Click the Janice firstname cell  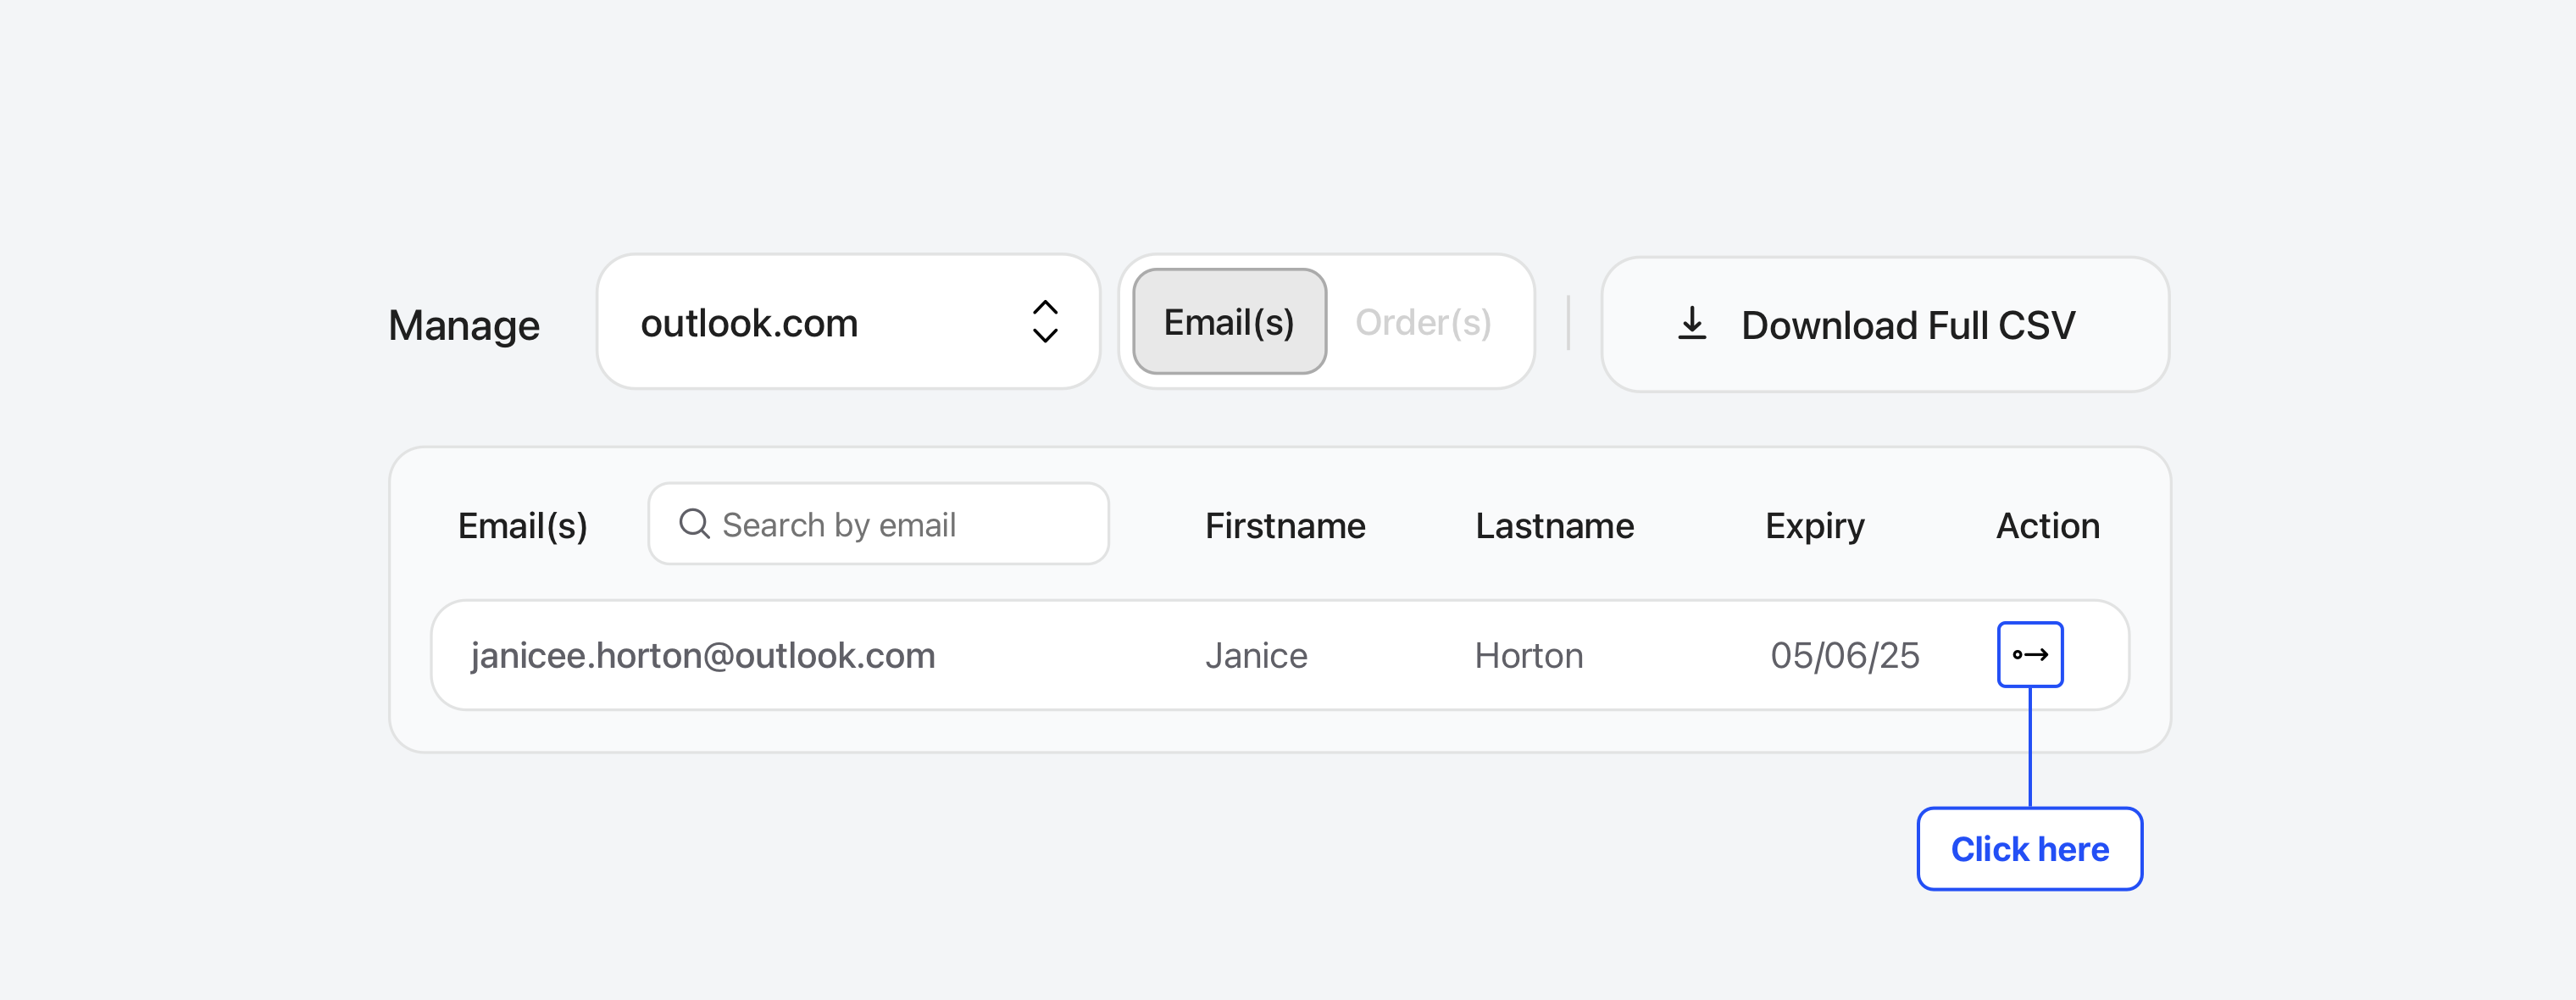pos(1255,656)
